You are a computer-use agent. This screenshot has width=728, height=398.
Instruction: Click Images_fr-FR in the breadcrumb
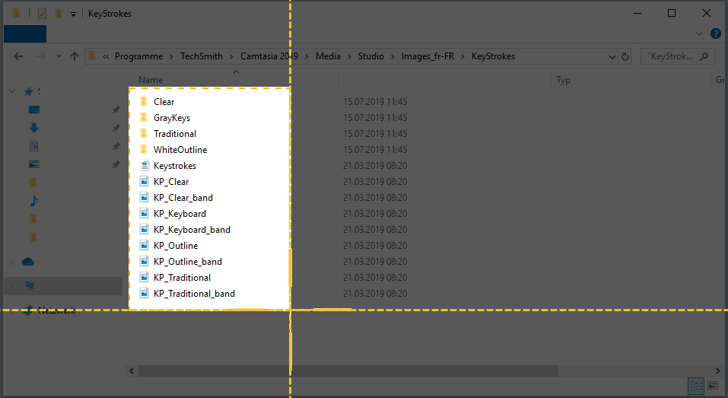[x=428, y=56]
